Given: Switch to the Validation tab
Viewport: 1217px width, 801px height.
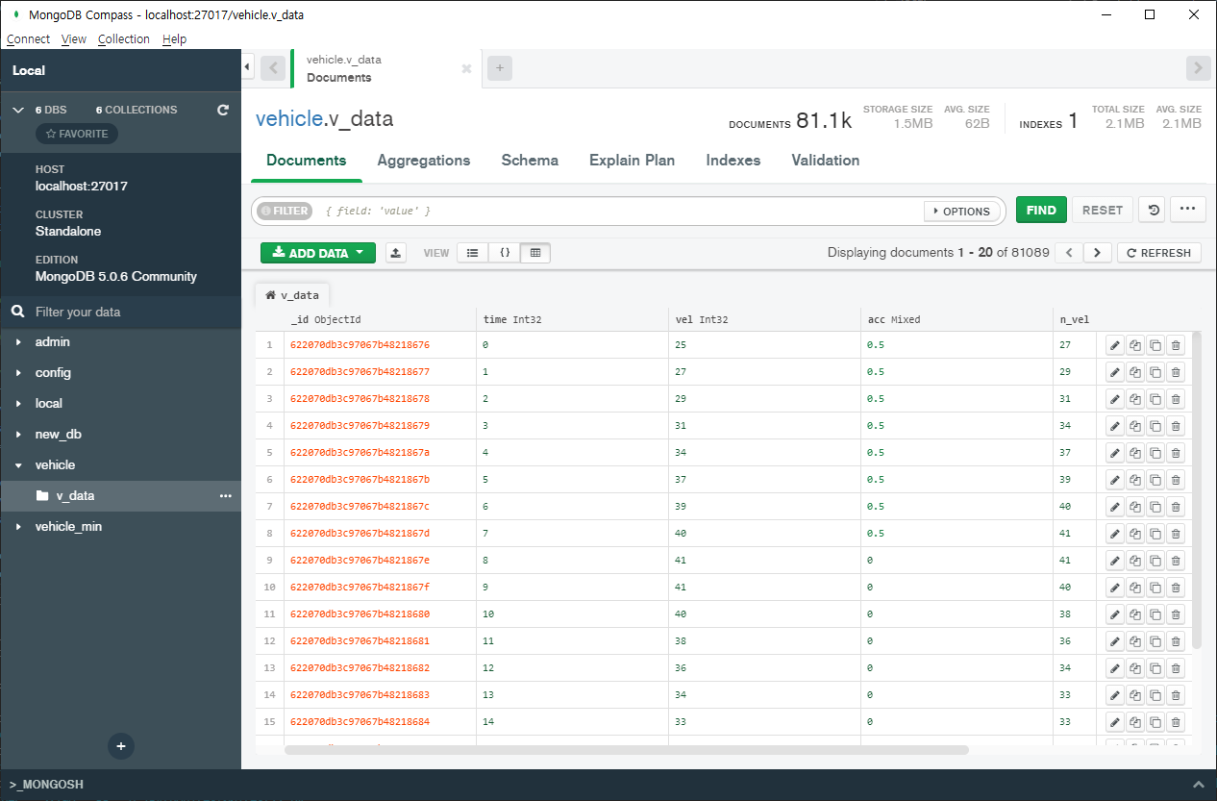Looking at the screenshot, I should [826, 161].
